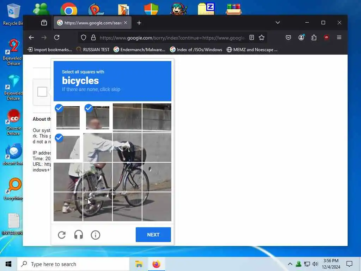Click the Firefox forward arrow

(44, 37)
